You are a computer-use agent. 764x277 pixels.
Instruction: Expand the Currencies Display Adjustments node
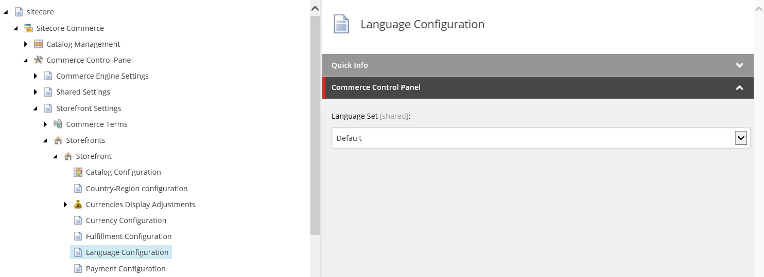[65, 204]
